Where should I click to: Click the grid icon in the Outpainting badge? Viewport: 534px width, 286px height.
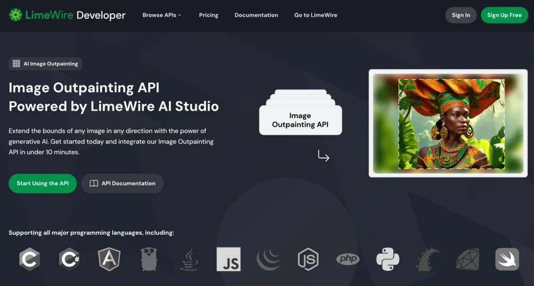16,64
